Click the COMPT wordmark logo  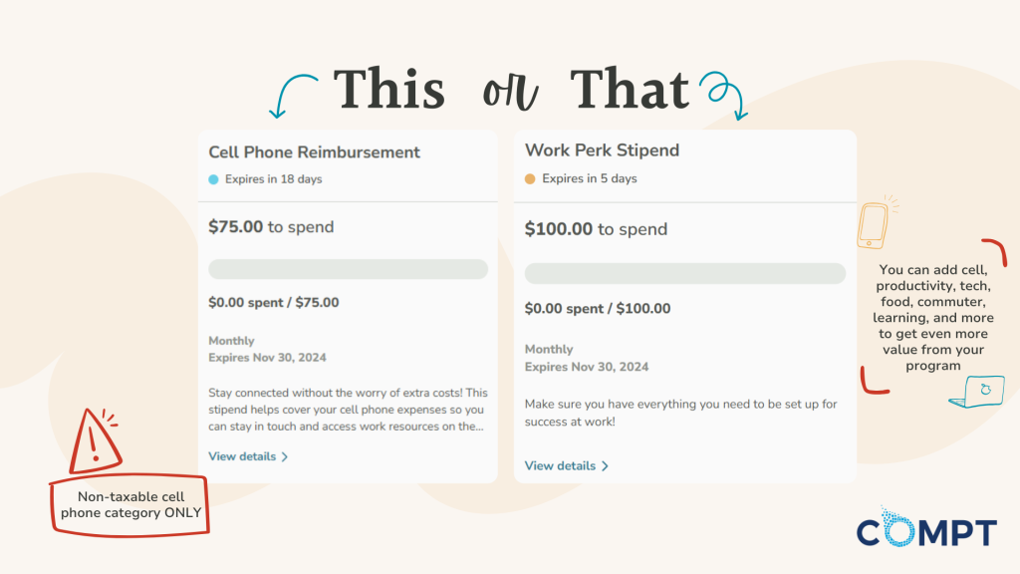click(926, 531)
